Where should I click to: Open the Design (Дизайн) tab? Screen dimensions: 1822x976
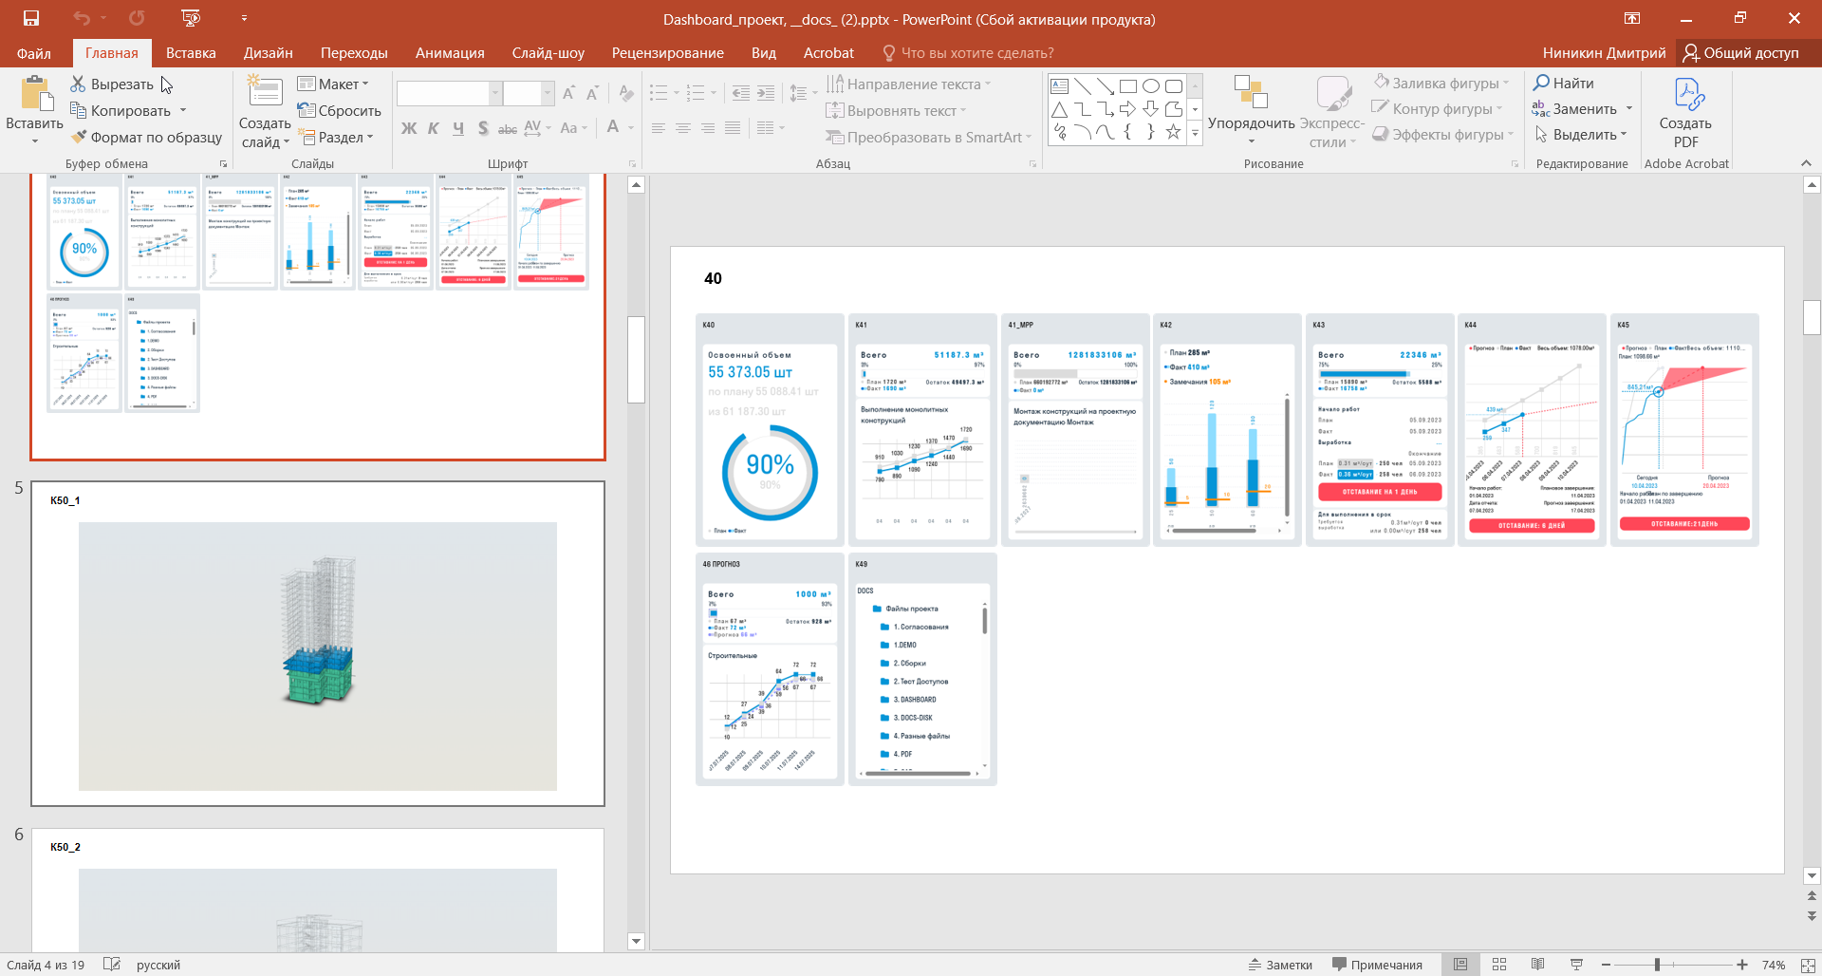tap(268, 53)
